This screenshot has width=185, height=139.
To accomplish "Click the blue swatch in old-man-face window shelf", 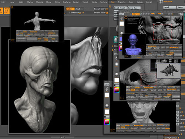I will (121, 39).
